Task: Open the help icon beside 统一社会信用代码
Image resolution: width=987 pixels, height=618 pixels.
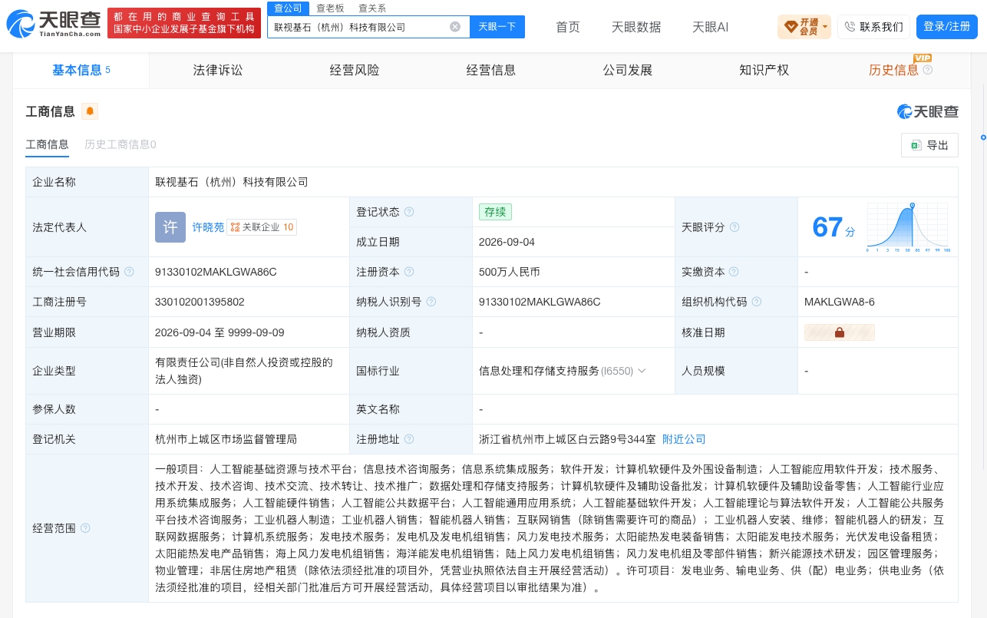Action: click(129, 272)
